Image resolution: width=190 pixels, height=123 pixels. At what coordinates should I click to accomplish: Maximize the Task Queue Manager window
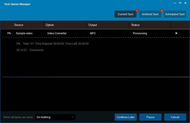coord(180,3)
